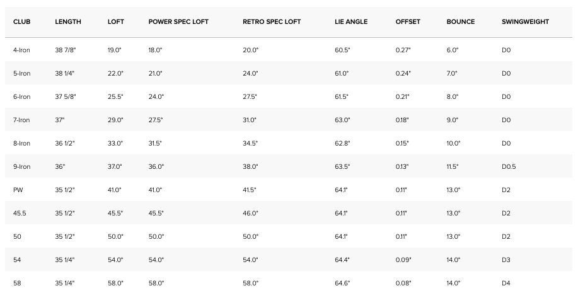Click the CLUB column header
The width and height of the screenshot is (578, 298).
[x=21, y=22]
